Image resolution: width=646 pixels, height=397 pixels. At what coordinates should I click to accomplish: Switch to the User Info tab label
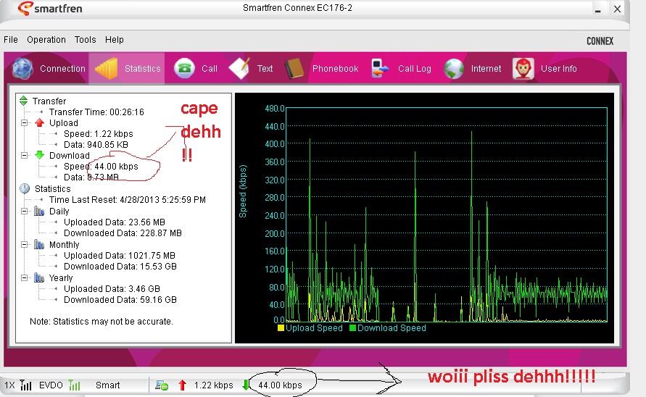[x=559, y=68]
